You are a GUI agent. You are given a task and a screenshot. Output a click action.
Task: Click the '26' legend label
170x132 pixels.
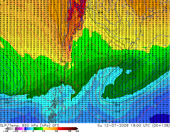click(56, 131)
